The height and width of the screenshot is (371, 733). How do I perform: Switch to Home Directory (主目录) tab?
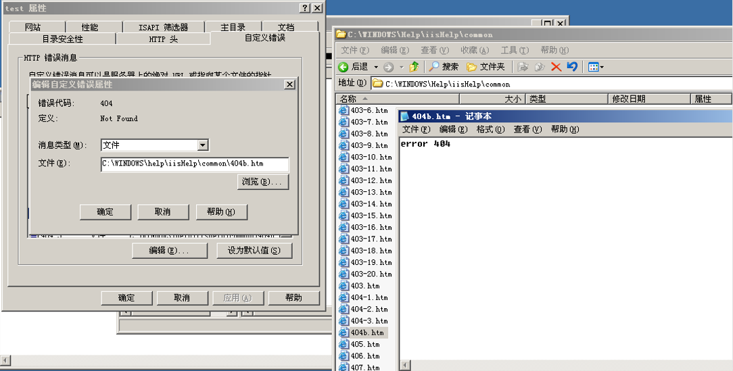[x=233, y=27]
